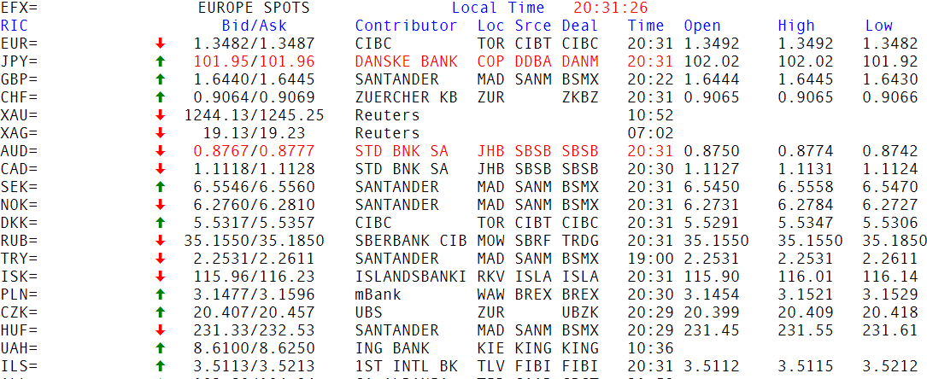Click contributor 1ST INTL BK

coord(406,366)
